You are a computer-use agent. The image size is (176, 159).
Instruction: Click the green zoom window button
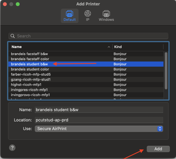click(18, 4)
